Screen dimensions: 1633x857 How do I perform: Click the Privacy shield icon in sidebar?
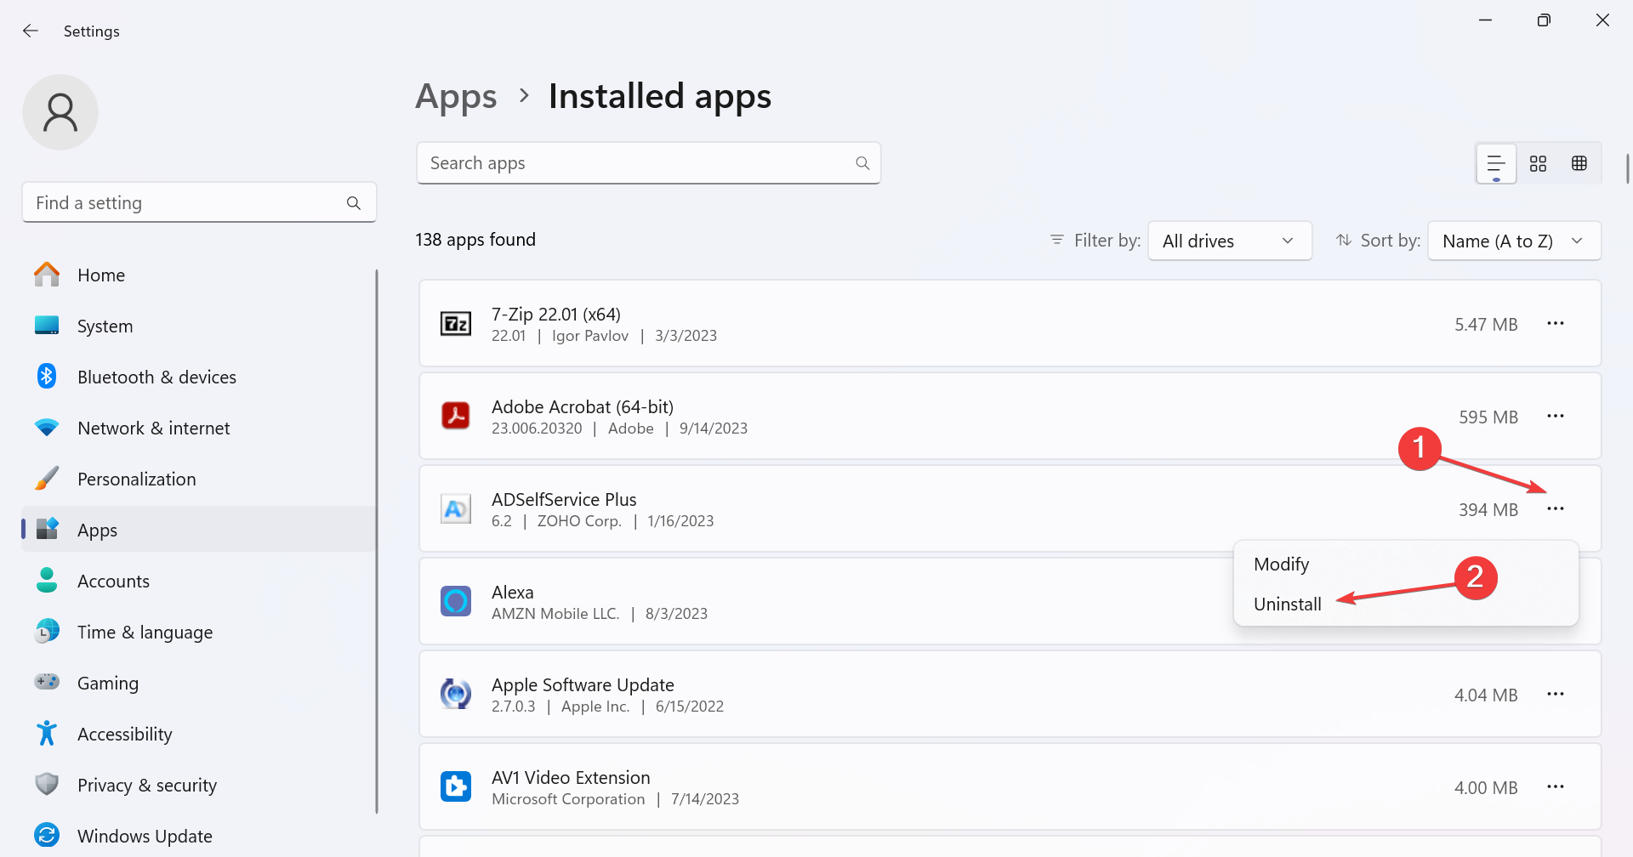[x=47, y=784]
